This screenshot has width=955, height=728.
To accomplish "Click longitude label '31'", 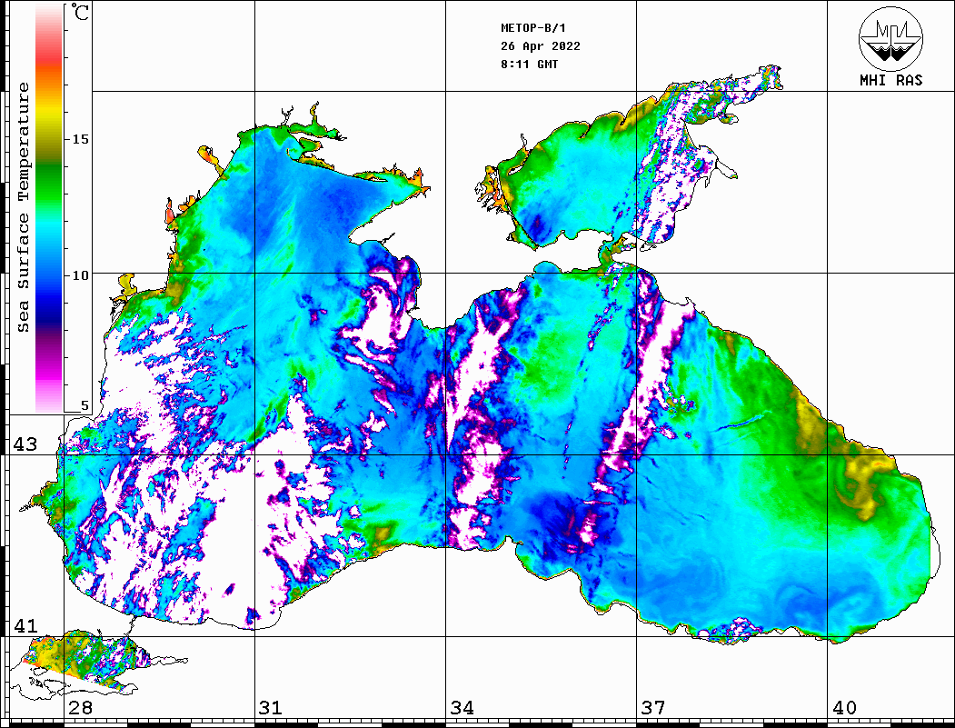I will click(271, 708).
